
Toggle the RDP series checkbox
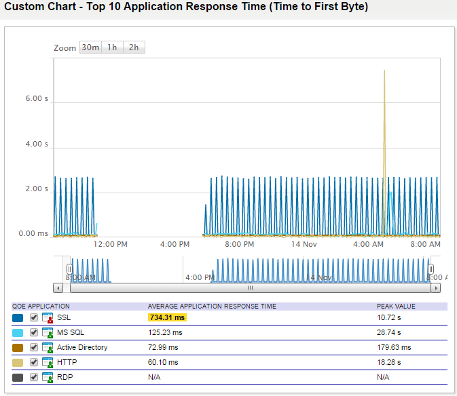34,378
